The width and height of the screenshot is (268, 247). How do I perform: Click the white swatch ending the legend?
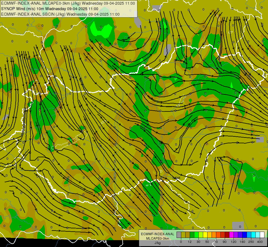tap(262, 235)
